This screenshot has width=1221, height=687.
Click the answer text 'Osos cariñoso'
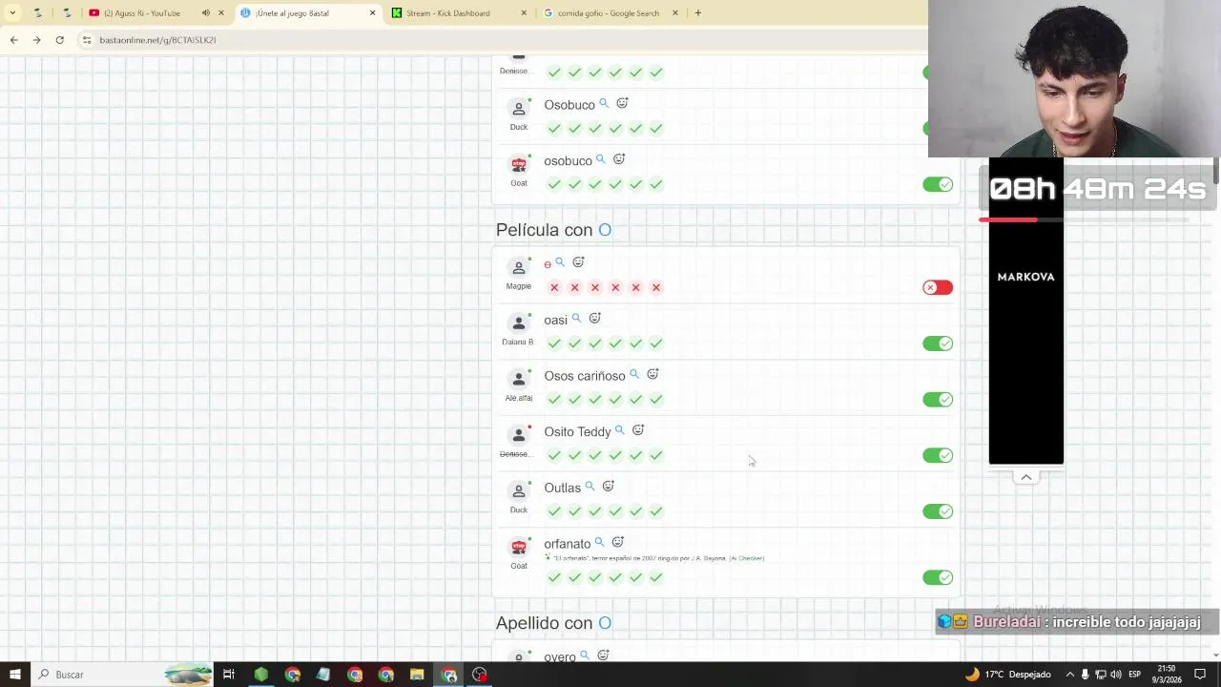(x=585, y=376)
